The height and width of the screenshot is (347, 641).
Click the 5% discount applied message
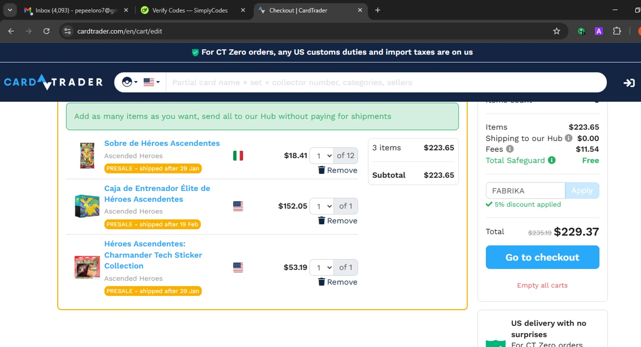coord(523,204)
